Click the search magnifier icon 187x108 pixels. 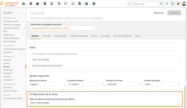point(161,4)
